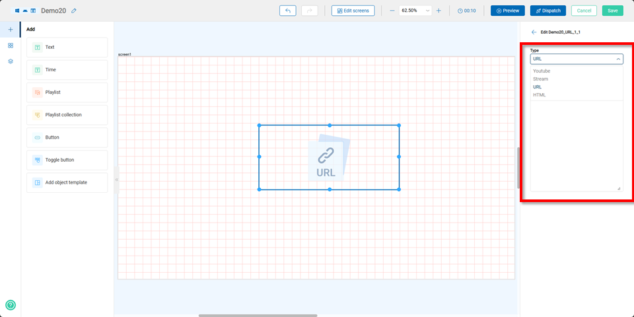Image resolution: width=634 pixels, height=317 pixels.
Task: Expand the 62.50% zoom dropdown
Action: (415, 11)
